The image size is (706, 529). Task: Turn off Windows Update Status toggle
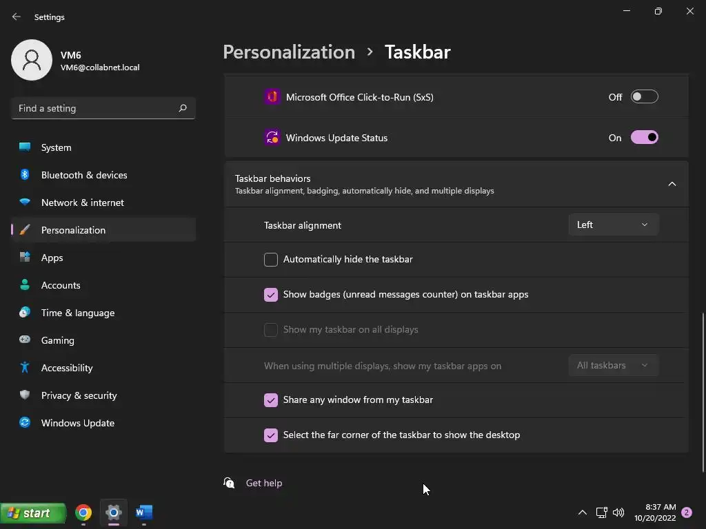coord(645,138)
